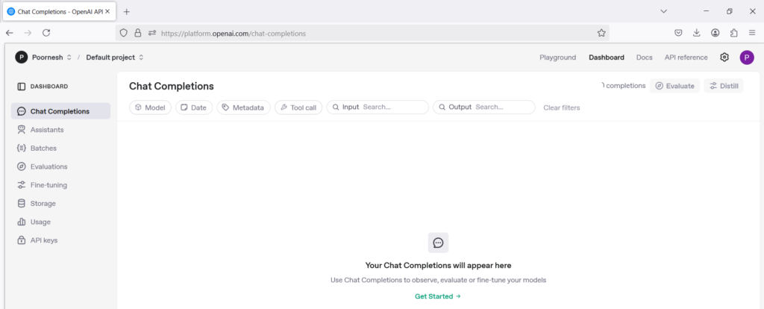
Task: Select the Chat Completions browser tab
Action: tap(59, 12)
